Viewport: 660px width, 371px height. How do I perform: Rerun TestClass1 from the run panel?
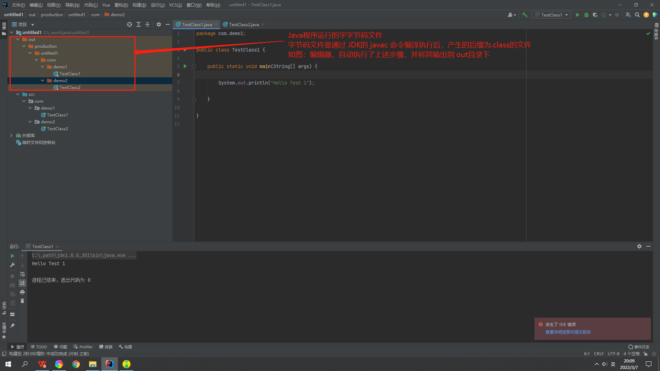[x=12, y=256]
